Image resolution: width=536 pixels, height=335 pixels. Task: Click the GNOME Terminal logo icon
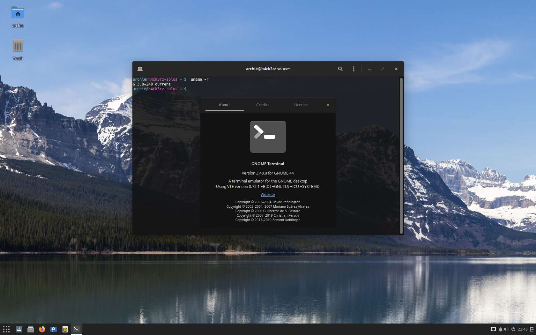(268, 137)
